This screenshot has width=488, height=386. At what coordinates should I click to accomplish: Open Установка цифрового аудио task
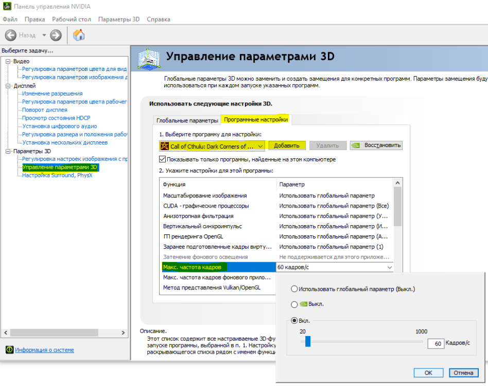point(59,126)
